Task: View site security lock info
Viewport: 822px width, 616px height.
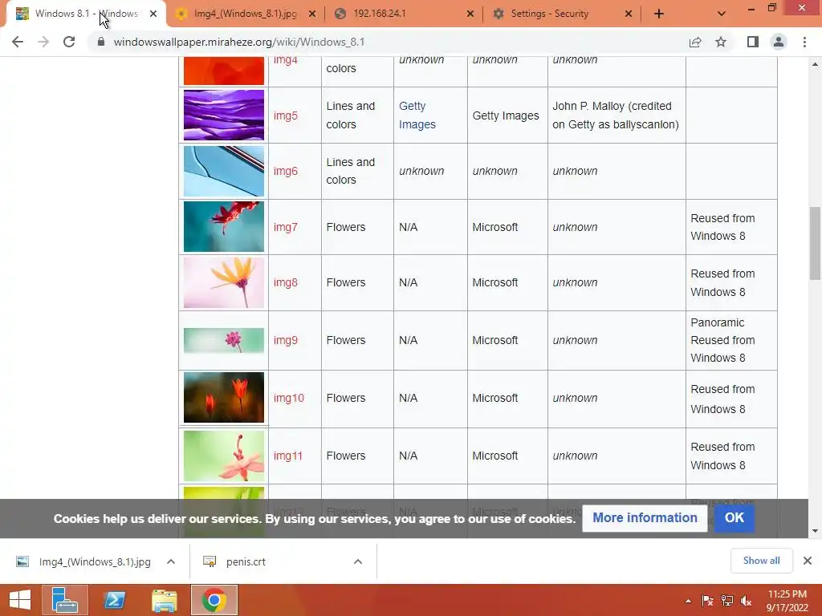Action: (x=101, y=42)
